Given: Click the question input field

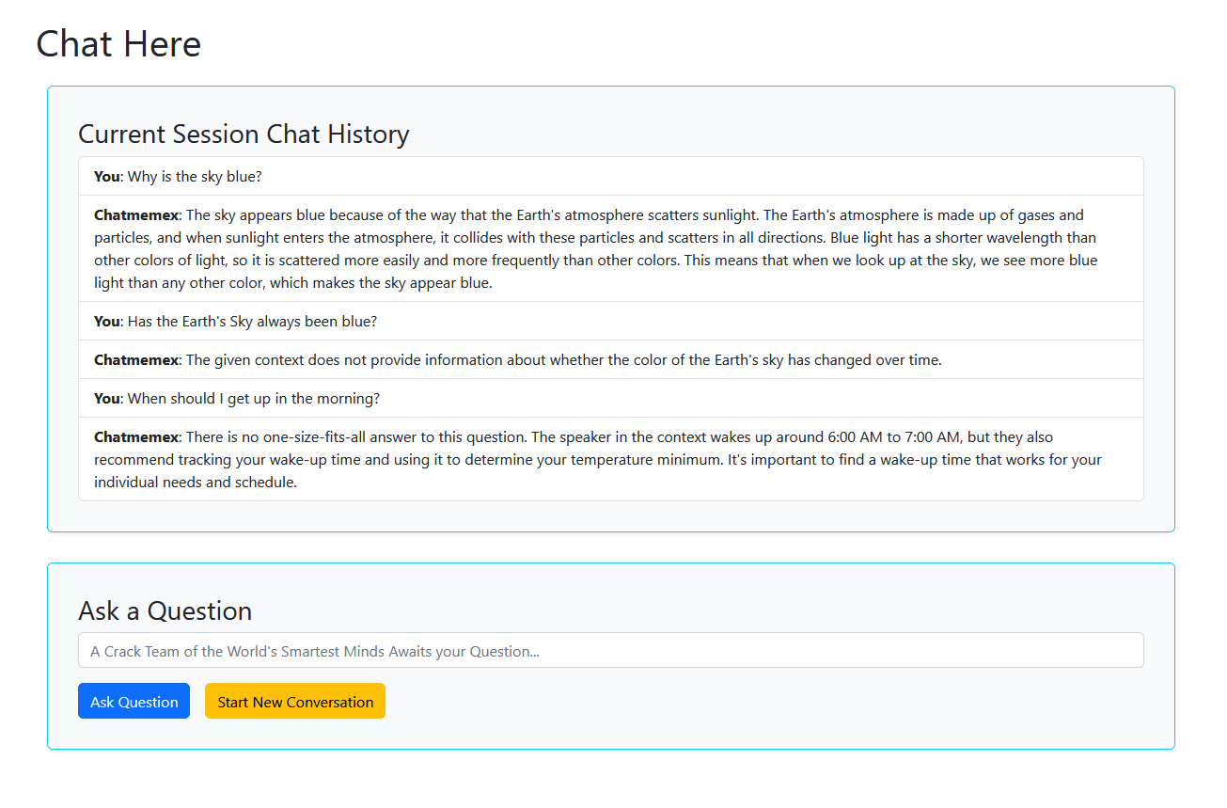Looking at the screenshot, I should pos(611,650).
